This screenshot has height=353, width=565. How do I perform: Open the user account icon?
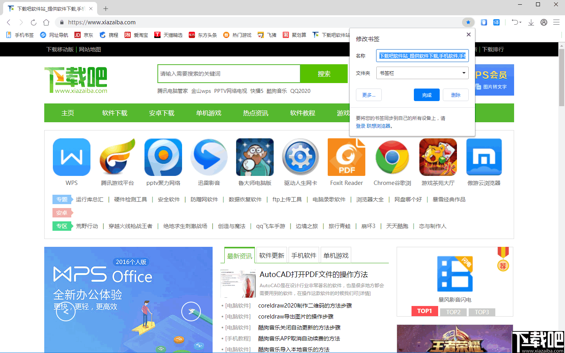(x=544, y=22)
